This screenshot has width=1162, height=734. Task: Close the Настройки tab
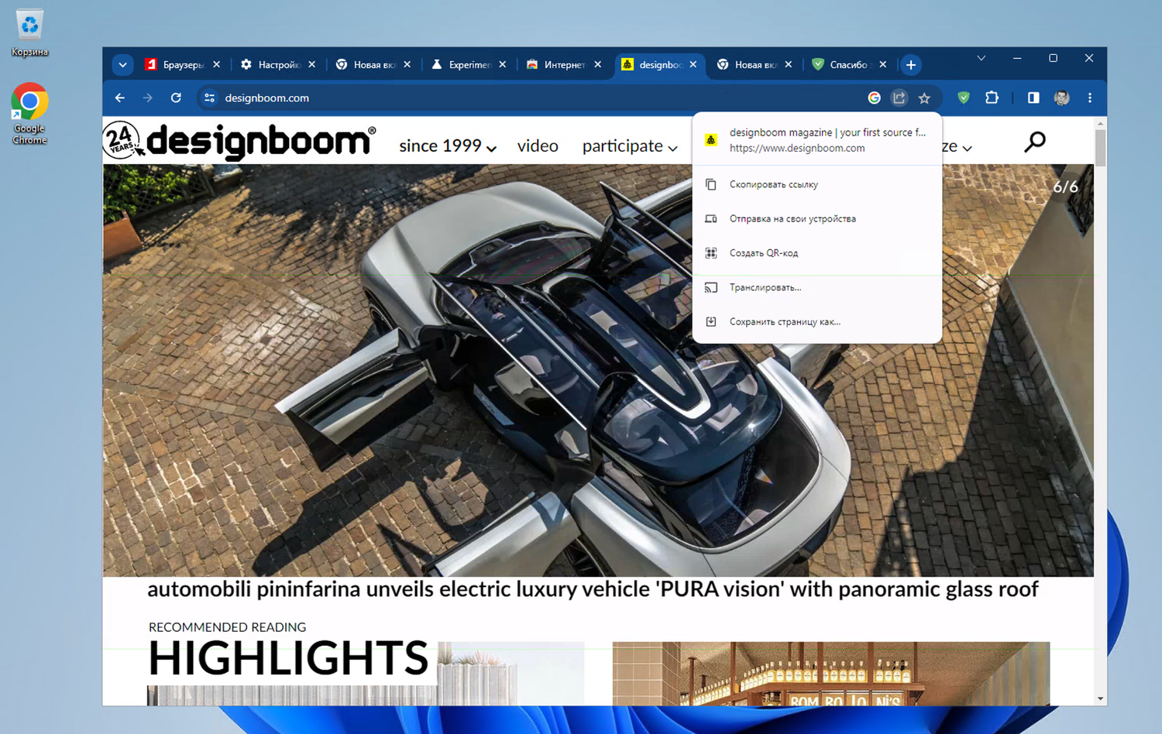pos(312,65)
